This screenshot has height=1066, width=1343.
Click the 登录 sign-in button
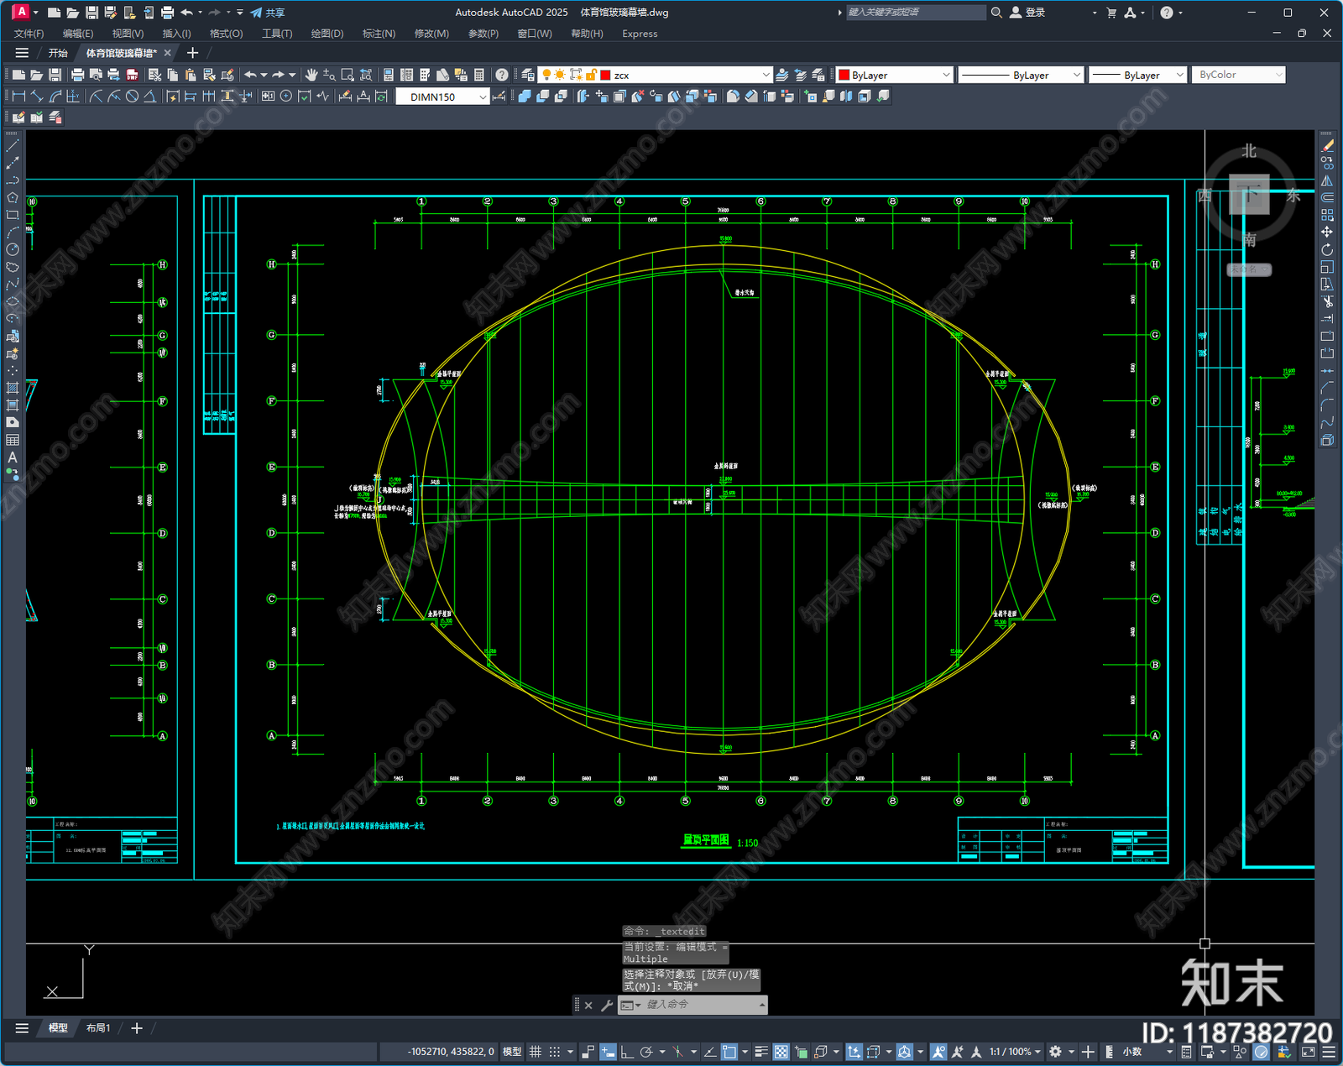1028,13
